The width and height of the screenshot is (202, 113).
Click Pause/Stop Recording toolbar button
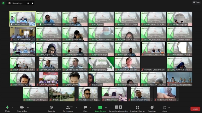click(118, 109)
